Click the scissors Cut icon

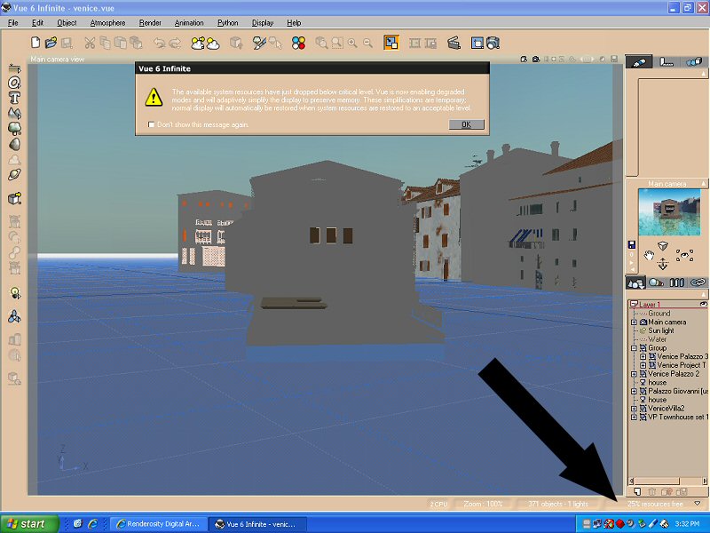(x=90, y=43)
